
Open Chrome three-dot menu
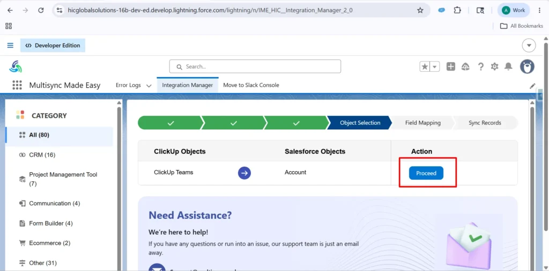click(539, 10)
